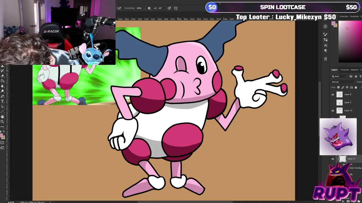Open smoothing options gear

(x=149, y=8)
